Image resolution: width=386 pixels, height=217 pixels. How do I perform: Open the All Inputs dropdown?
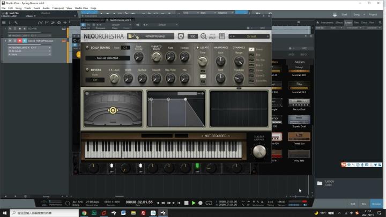(29, 51)
